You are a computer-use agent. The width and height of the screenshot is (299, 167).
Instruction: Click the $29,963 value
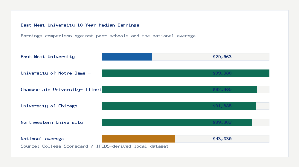pos(222,57)
